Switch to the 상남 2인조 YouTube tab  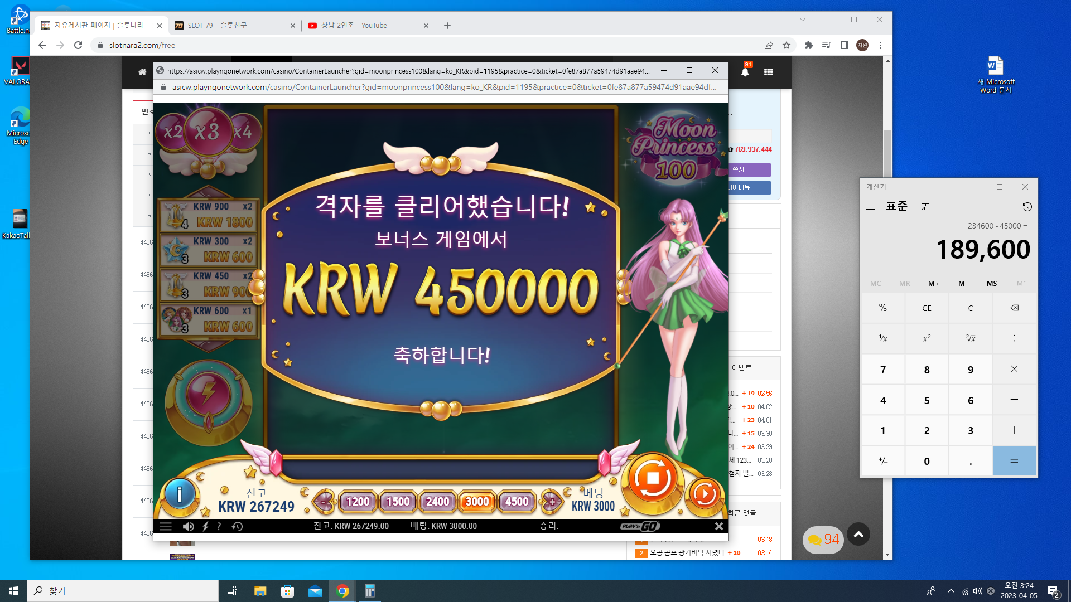368,26
